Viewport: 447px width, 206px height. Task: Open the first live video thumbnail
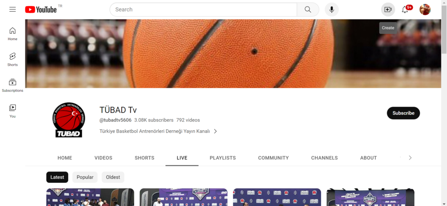[x=90, y=197]
